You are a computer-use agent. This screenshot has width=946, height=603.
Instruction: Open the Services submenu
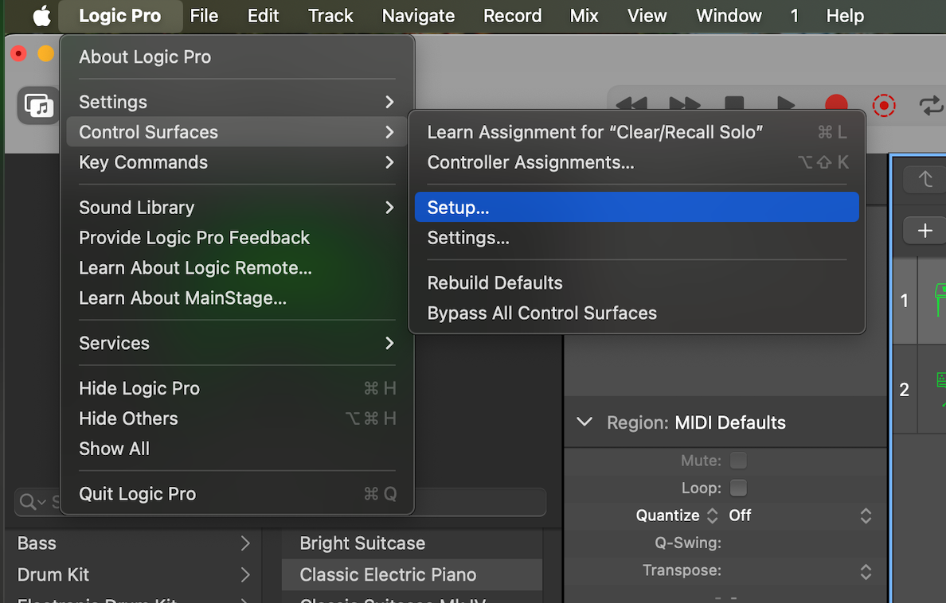pyautogui.click(x=237, y=343)
